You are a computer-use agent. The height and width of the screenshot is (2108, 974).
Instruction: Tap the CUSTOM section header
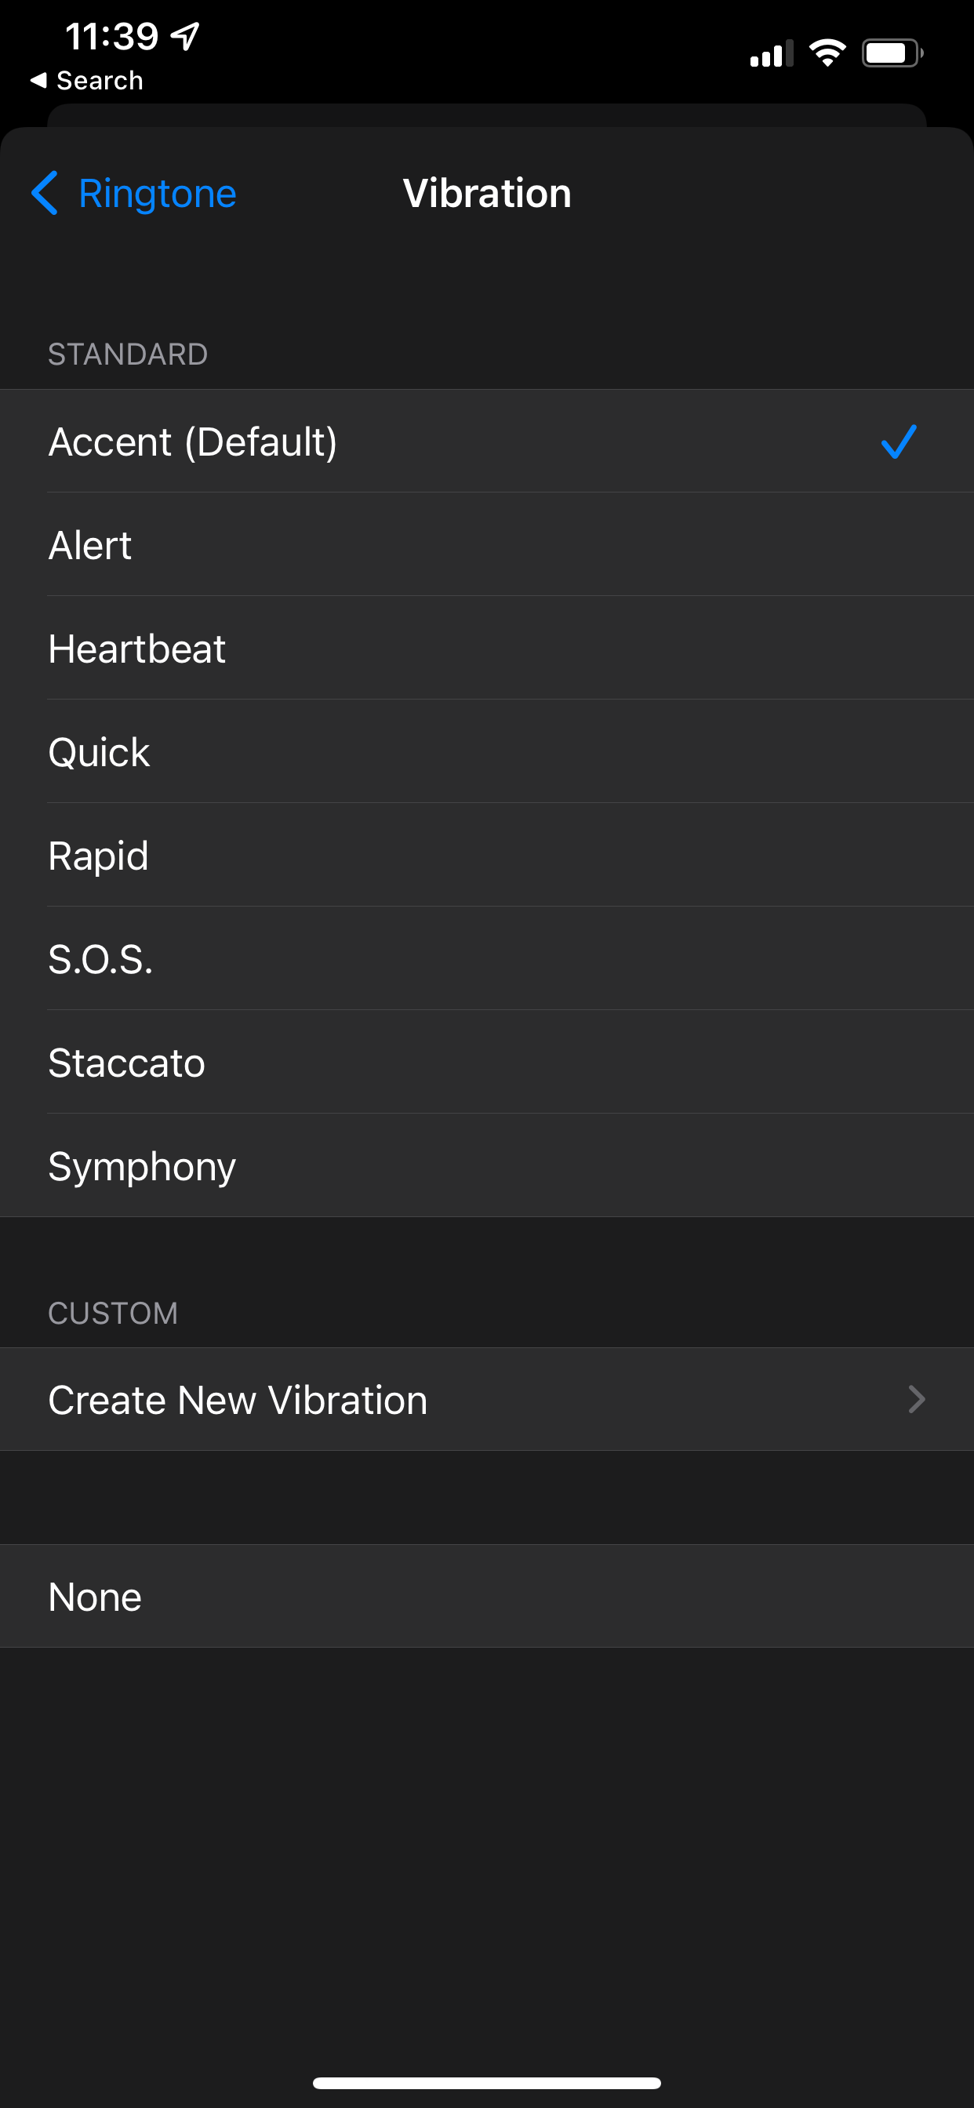click(x=113, y=1313)
